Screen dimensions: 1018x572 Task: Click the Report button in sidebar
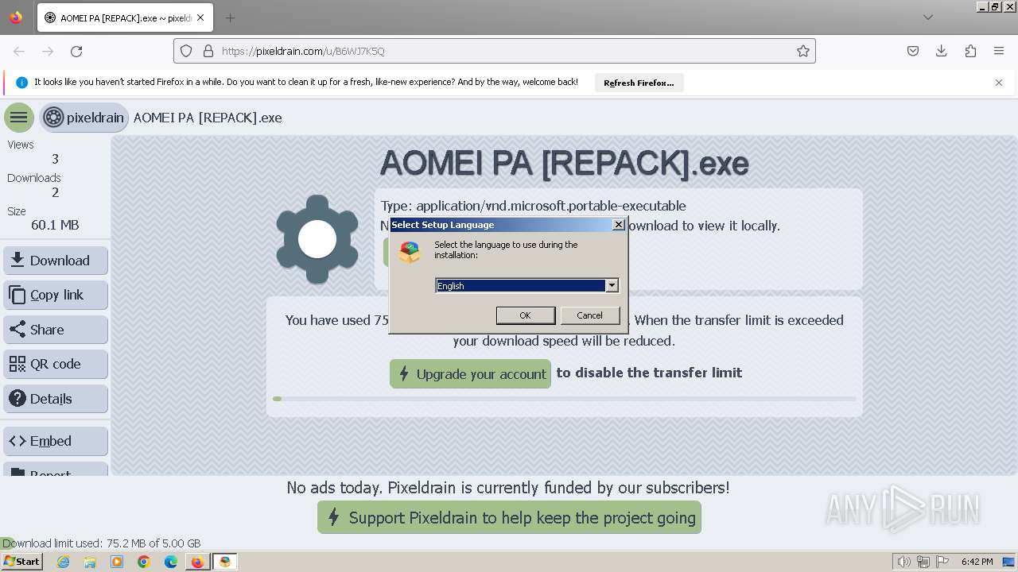(56, 470)
